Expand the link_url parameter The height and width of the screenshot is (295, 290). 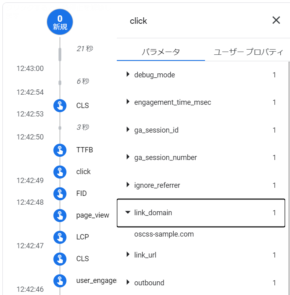[x=128, y=255]
